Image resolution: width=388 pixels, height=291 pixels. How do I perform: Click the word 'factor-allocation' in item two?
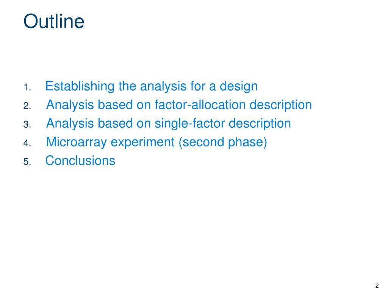click(x=200, y=105)
